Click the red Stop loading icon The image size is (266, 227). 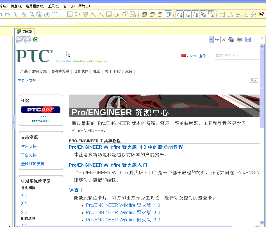point(224,40)
